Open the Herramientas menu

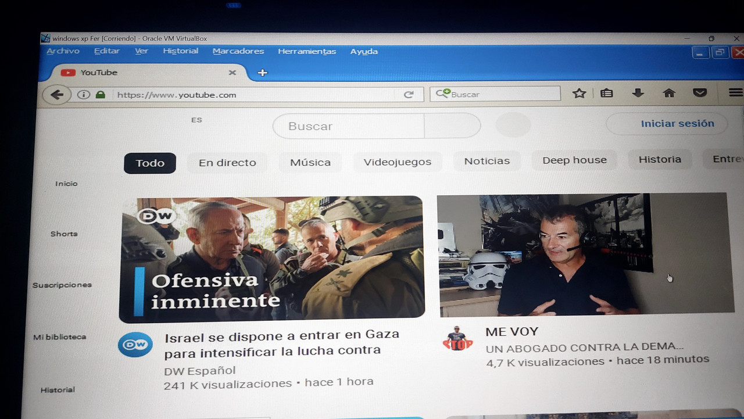(307, 51)
